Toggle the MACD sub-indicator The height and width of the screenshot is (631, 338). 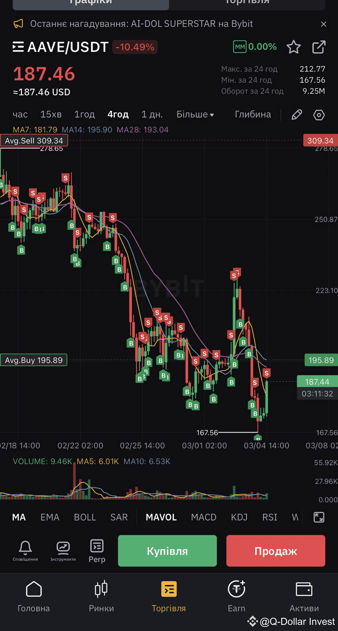(x=204, y=517)
